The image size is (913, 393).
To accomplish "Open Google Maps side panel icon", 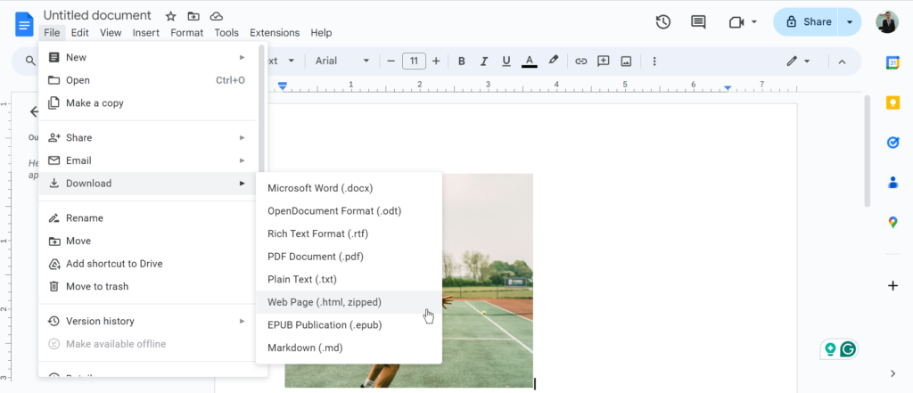I will [x=892, y=222].
